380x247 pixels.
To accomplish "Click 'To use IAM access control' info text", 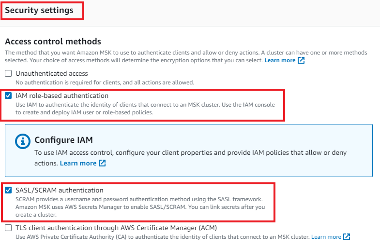I will [x=191, y=158].
